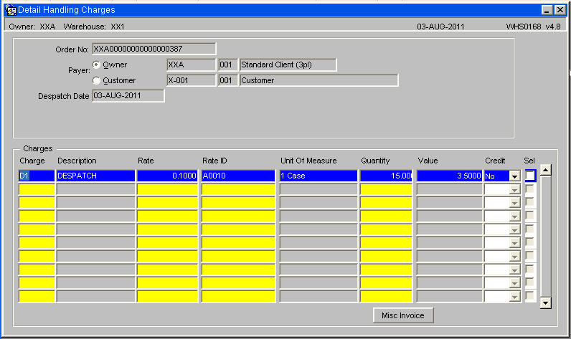The width and height of the screenshot is (571, 339).
Task: Close the Detail Handling Charges window
Action: pos(560,10)
